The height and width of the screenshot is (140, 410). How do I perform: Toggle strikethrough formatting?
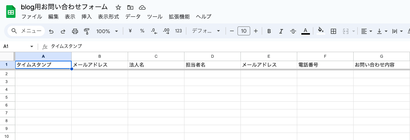[x=293, y=31]
